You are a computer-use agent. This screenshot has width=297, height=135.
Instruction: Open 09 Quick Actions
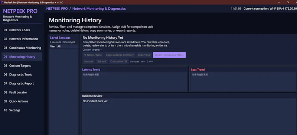[x=22, y=102]
